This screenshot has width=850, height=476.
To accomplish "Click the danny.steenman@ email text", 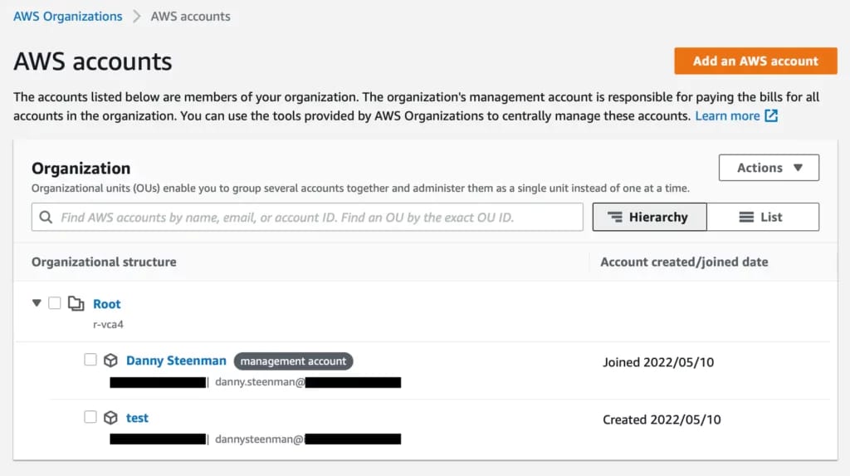I will [260, 382].
